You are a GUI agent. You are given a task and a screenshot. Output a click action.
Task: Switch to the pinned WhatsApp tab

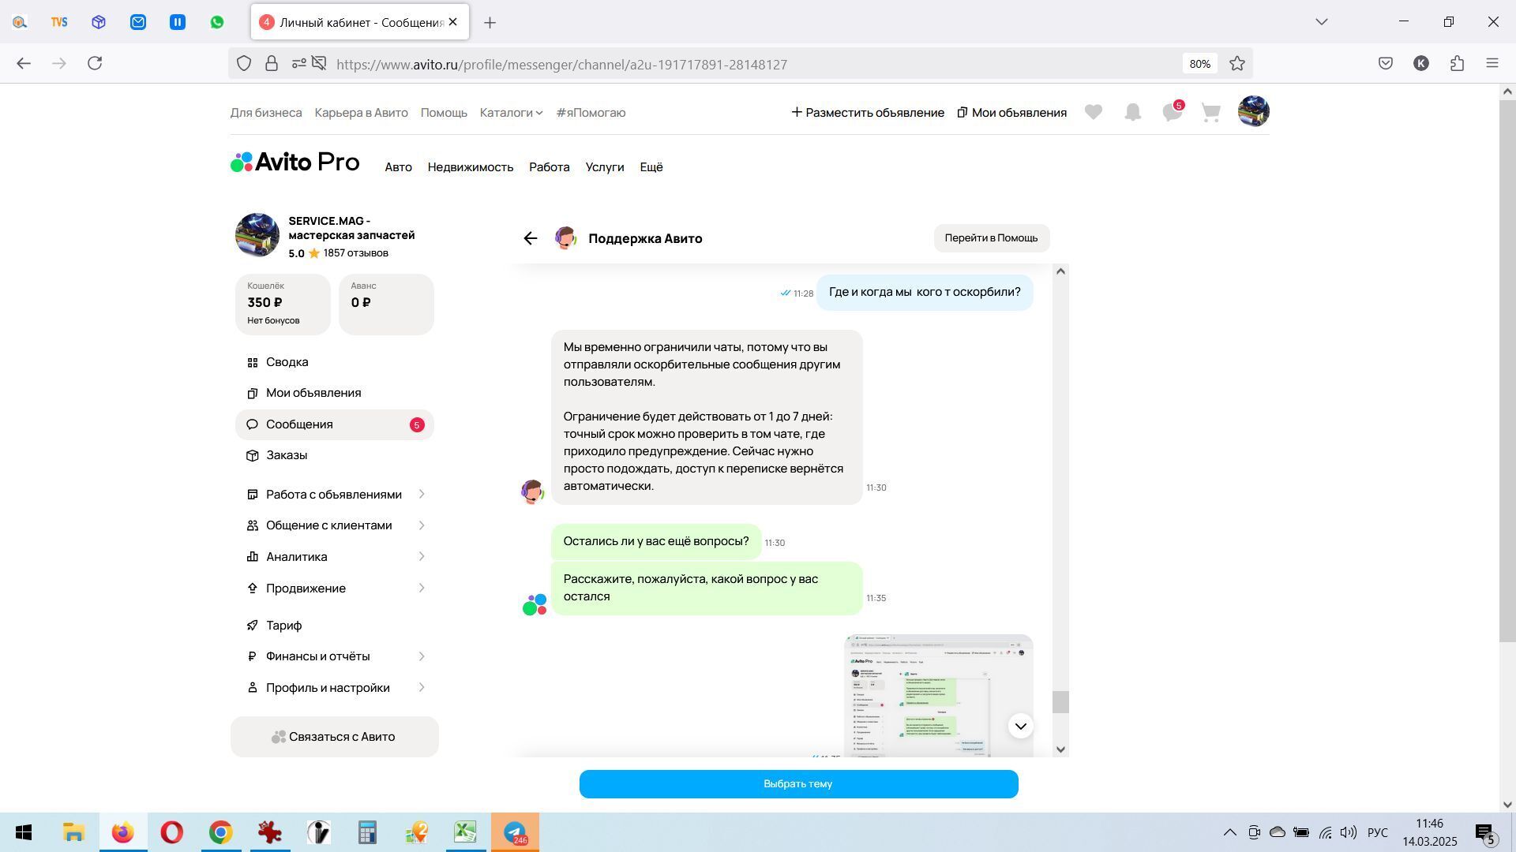(217, 22)
